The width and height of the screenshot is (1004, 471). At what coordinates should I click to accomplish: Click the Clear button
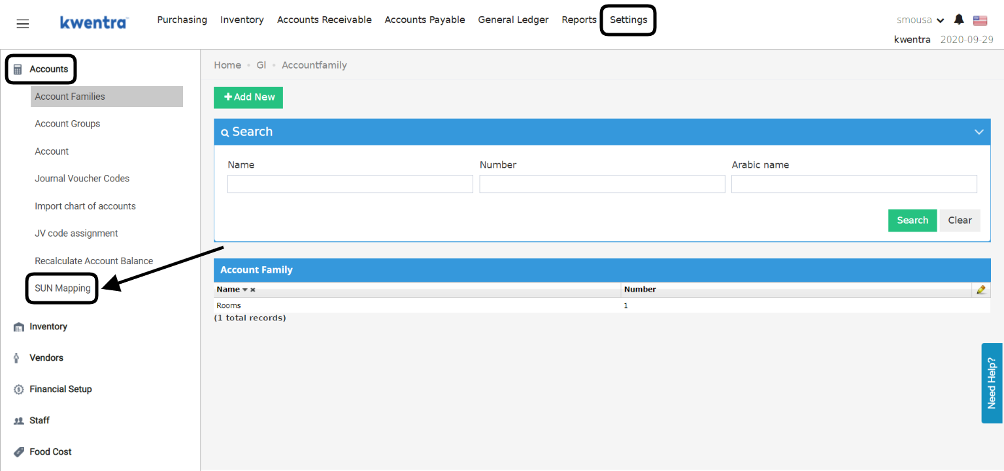click(960, 220)
